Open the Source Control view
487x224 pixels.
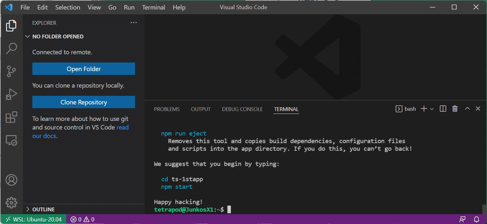[12, 71]
